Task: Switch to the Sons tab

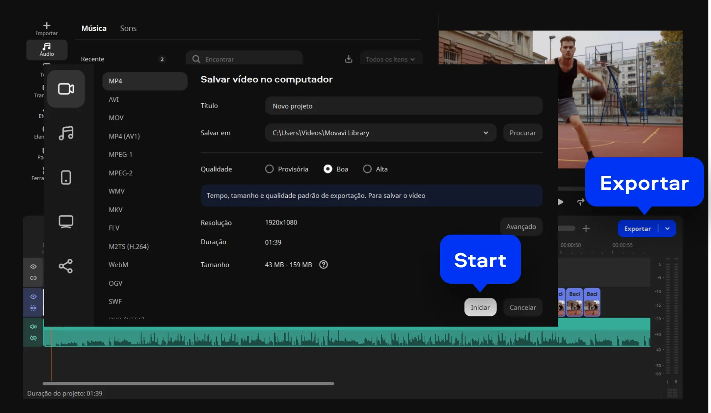Action: point(128,29)
